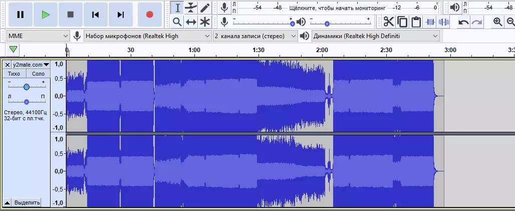The width and height of the screenshot is (515, 211).
Task: Skip to start of track
Action: pyautogui.click(x=95, y=15)
